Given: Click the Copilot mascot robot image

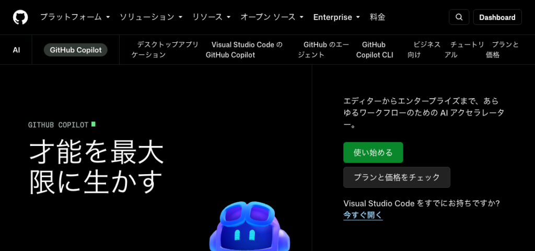Looking at the screenshot, I should coord(249,226).
